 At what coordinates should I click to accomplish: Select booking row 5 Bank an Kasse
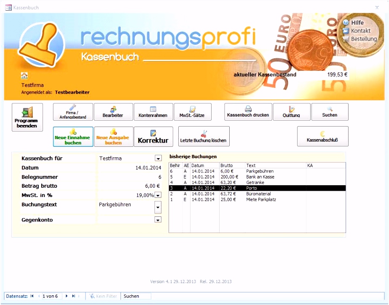(x=257, y=177)
